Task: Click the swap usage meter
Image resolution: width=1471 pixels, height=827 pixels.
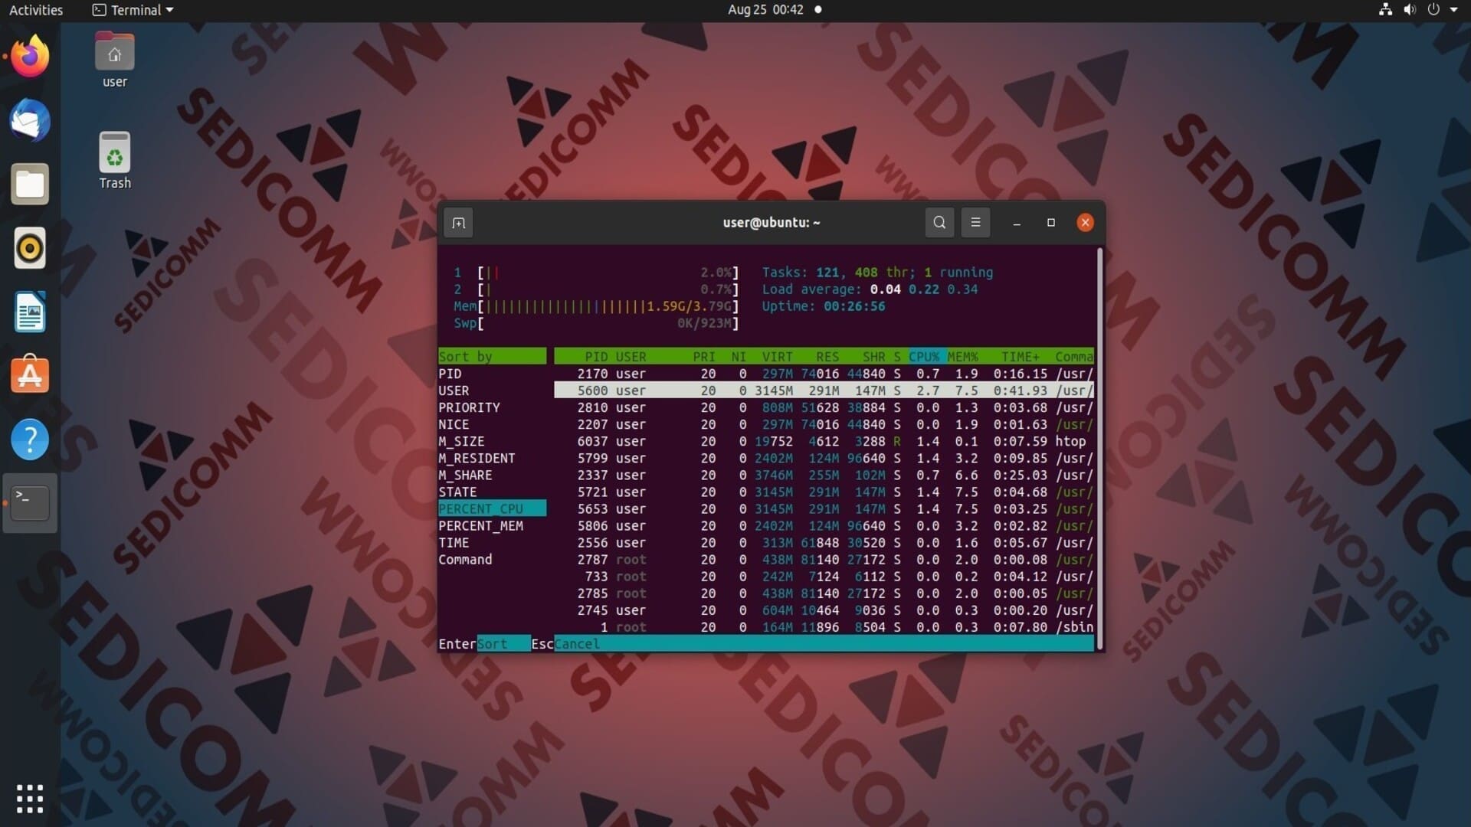Action: (x=596, y=323)
